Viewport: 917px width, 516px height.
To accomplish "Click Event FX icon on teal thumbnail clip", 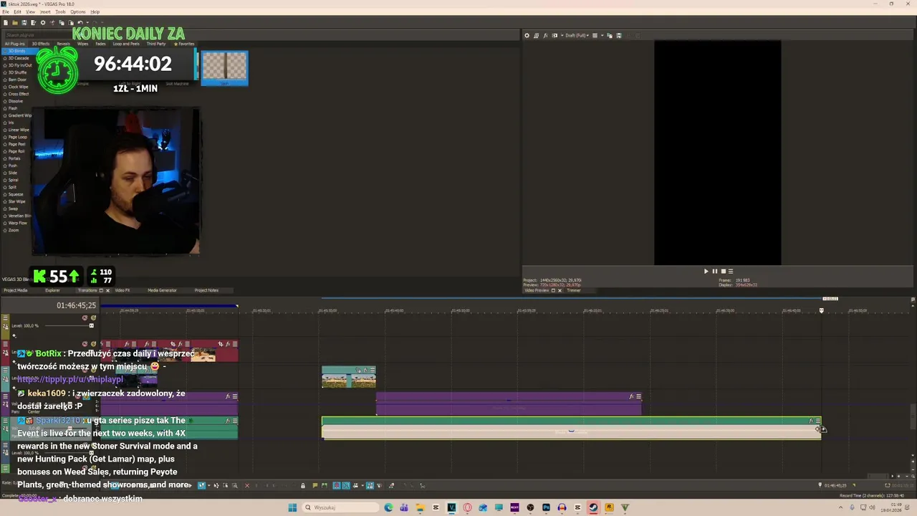I will tap(365, 371).
